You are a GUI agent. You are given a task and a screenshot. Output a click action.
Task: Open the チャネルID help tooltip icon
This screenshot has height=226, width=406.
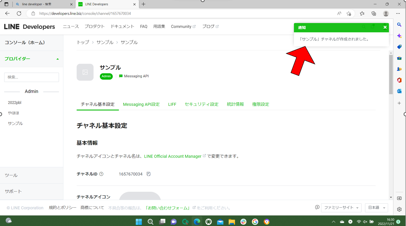coord(101,174)
